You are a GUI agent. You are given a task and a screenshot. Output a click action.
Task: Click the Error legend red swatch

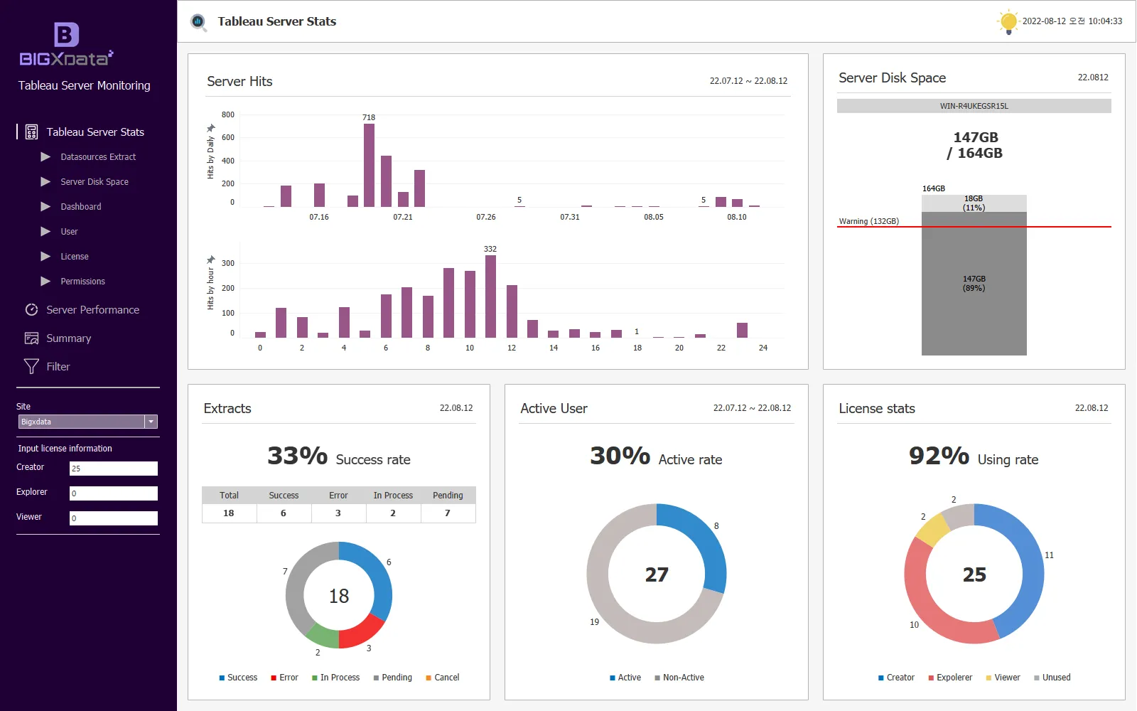tap(274, 678)
